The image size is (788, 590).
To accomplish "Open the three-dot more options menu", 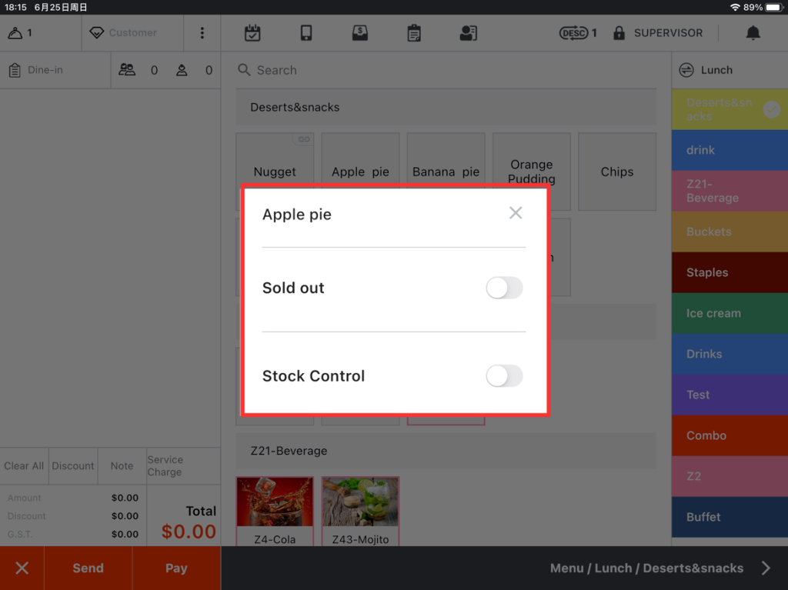I will [202, 33].
